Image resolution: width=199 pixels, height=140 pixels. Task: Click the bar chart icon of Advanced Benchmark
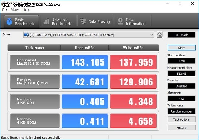[46, 21]
